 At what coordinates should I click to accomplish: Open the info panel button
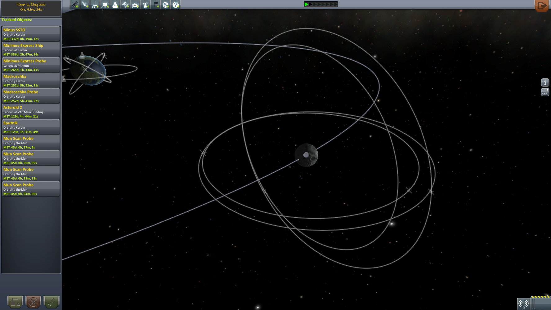545,82
